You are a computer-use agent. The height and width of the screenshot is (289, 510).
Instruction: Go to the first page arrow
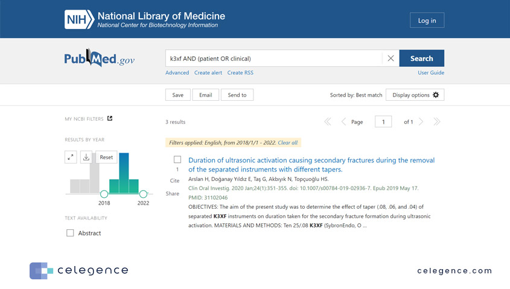[328, 122]
